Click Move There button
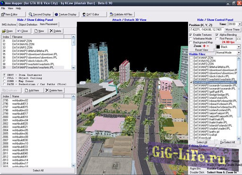This screenshot has height=175, width=242. click(233, 30)
